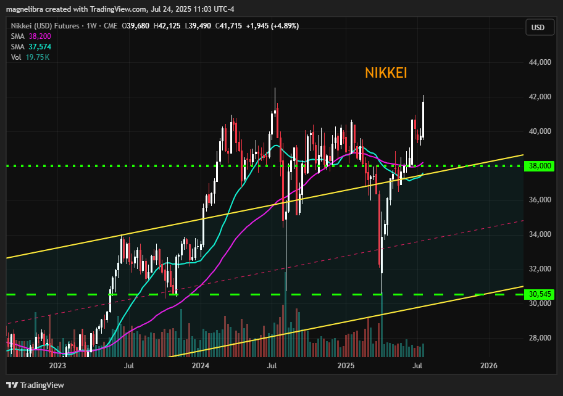Click the 28,000 price axis label
Viewport: 563px width, 396px height.
(540, 337)
